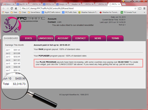The height and width of the screenshot is (110, 148).
Task: Click the browser back arrow
Action: pos(4,8)
